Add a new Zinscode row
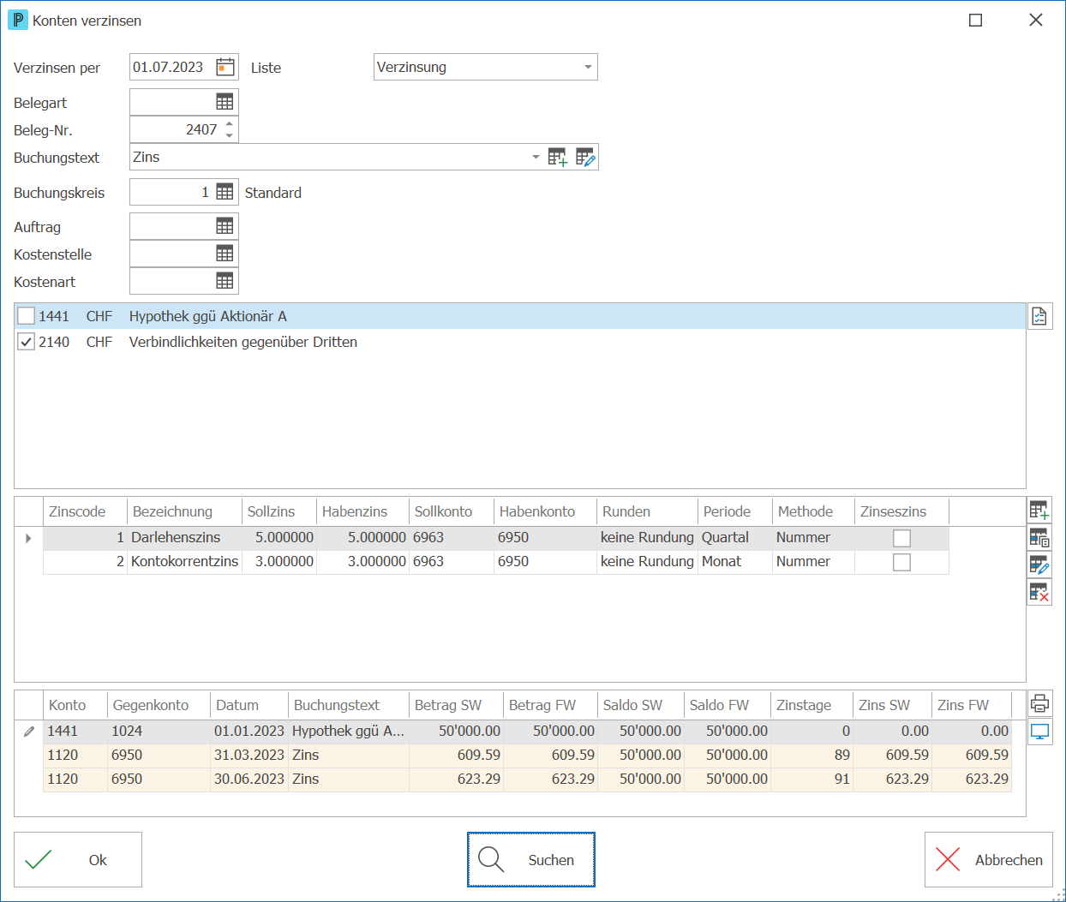Image resolution: width=1066 pixels, height=902 pixels. (x=1039, y=511)
